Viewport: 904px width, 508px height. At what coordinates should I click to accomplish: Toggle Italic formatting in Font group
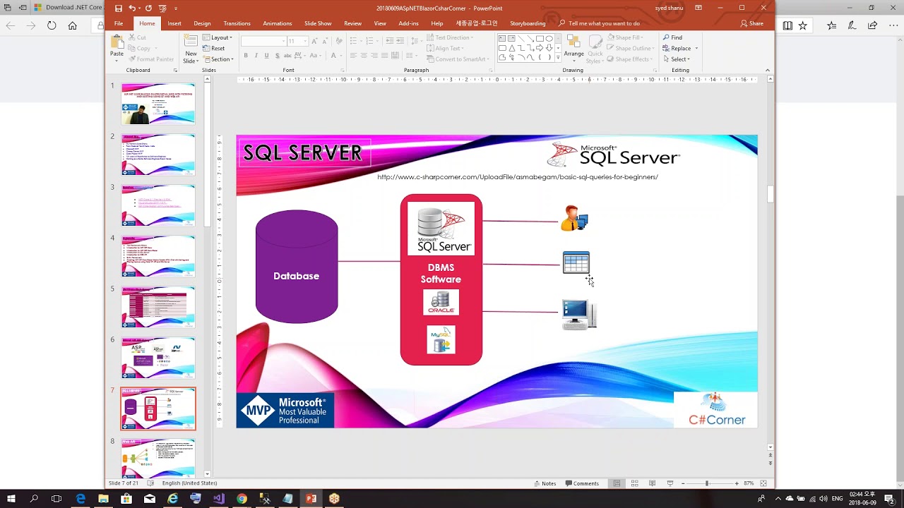pyautogui.click(x=256, y=55)
